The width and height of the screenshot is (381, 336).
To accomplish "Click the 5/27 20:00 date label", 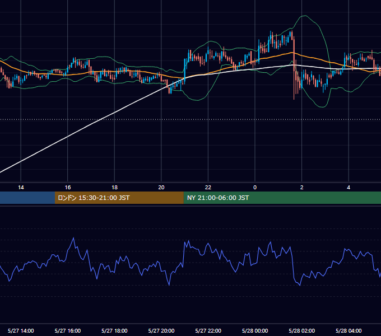I will pos(161,330).
